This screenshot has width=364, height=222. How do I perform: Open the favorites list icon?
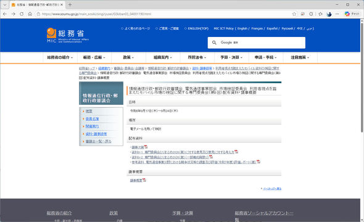point(320,14)
